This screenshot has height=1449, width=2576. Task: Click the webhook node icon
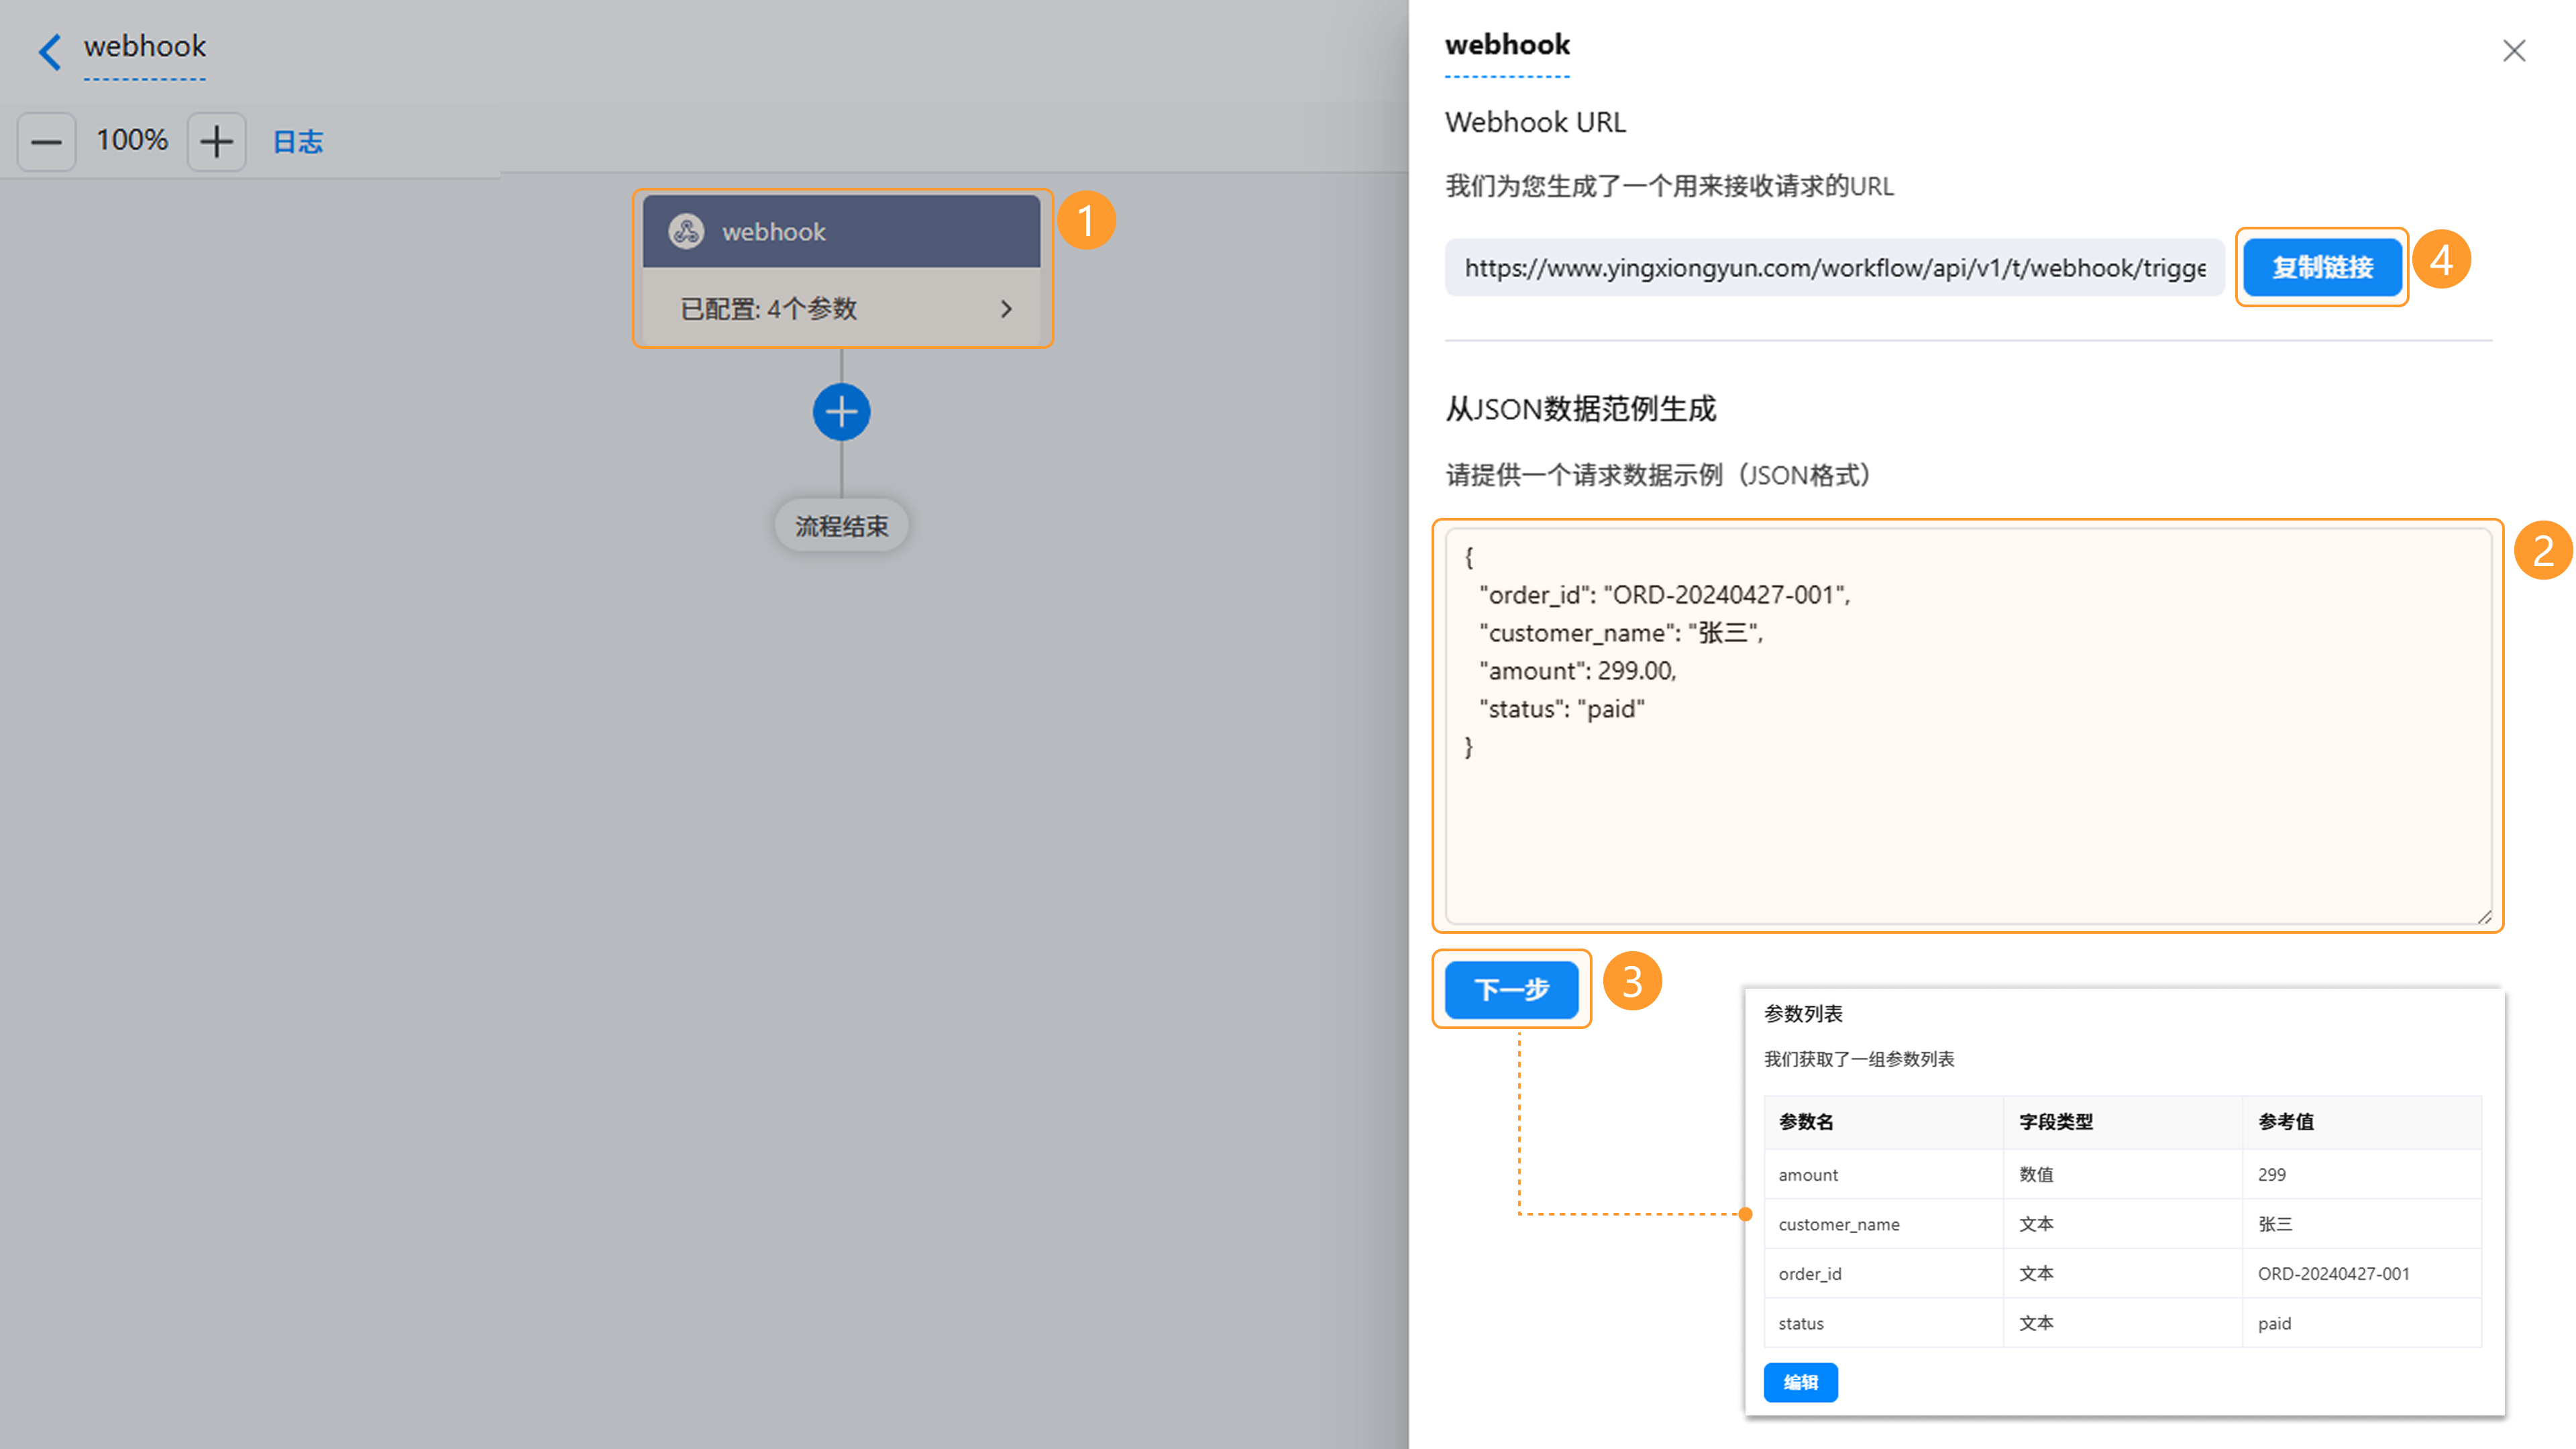pyautogui.click(x=687, y=231)
